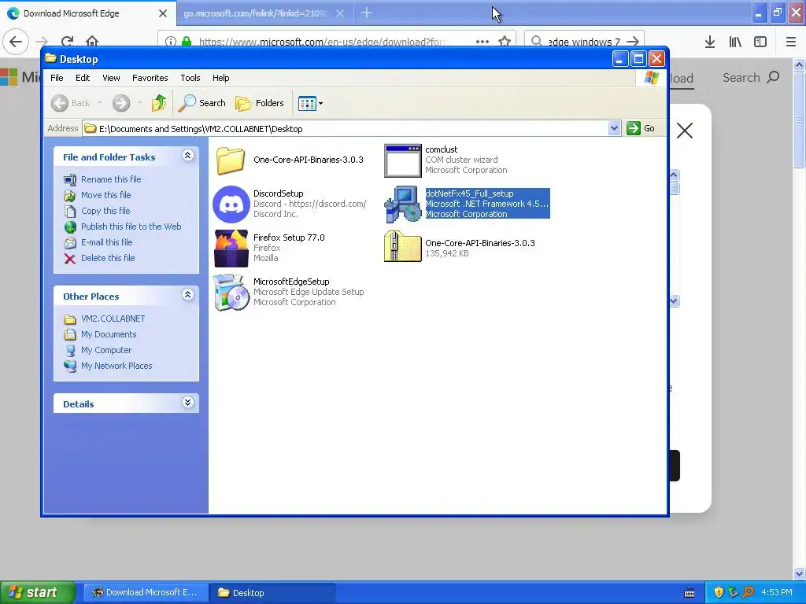Open a new Firefox tab
Screen dimensions: 806x604
tap(367, 13)
